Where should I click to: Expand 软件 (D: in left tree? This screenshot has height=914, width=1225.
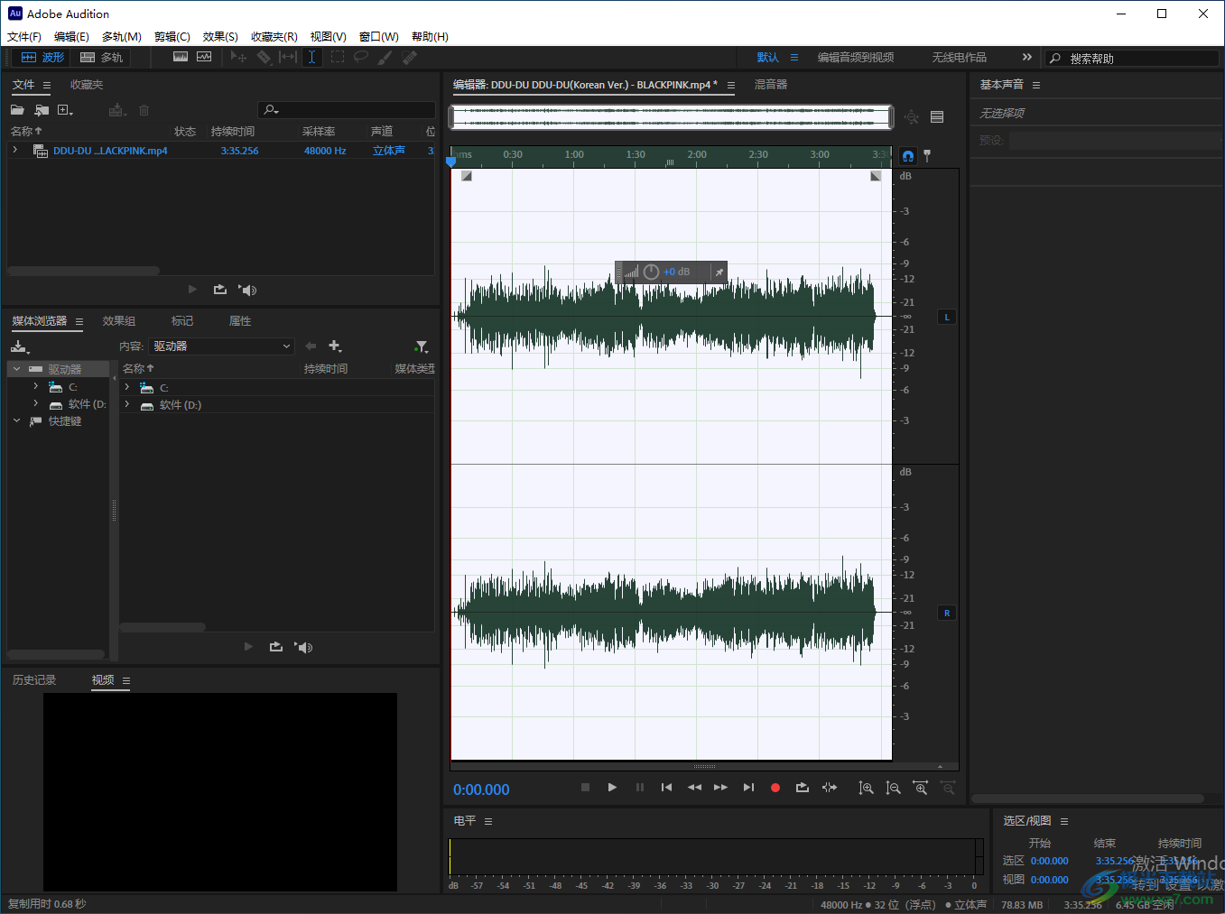[x=36, y=403]
